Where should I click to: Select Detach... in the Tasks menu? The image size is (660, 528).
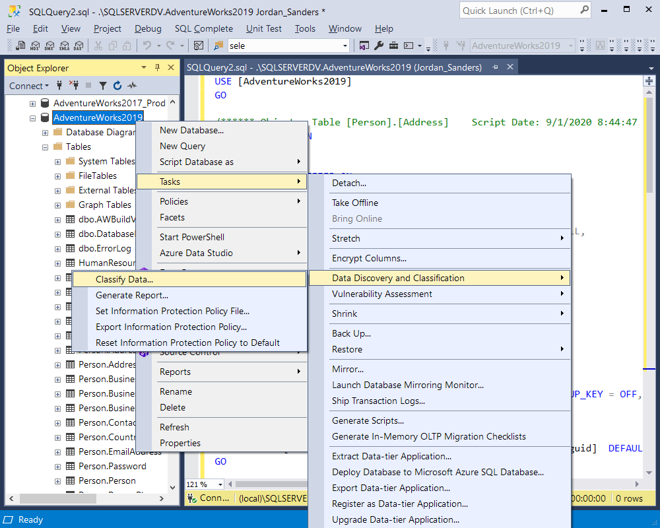click(440, 183)
